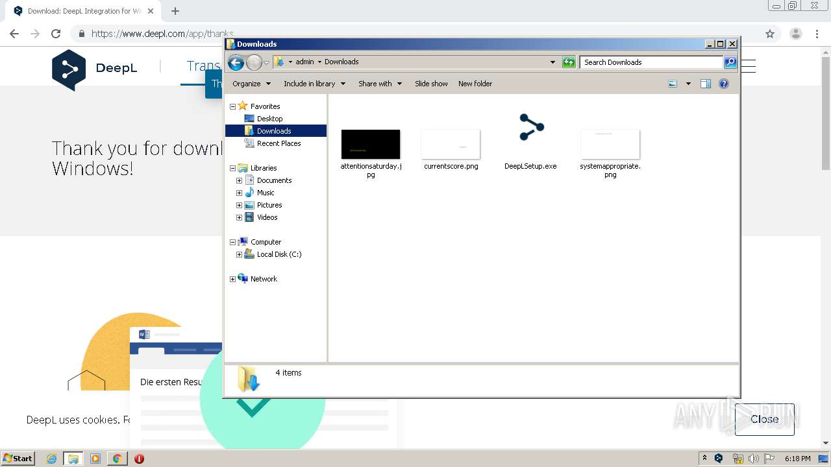The width and height of the screenshot is (831, 467).
Task: Close the cookie notice
Action: click(x=764, y=419)
